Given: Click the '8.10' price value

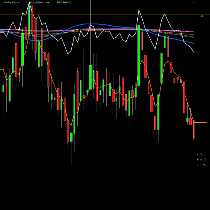Looking at the screenshot, I should [x=199, y=155].
